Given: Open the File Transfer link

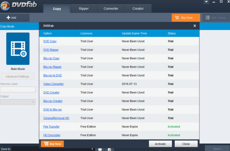Looking at the screenshot, I should tap(51, 127).
